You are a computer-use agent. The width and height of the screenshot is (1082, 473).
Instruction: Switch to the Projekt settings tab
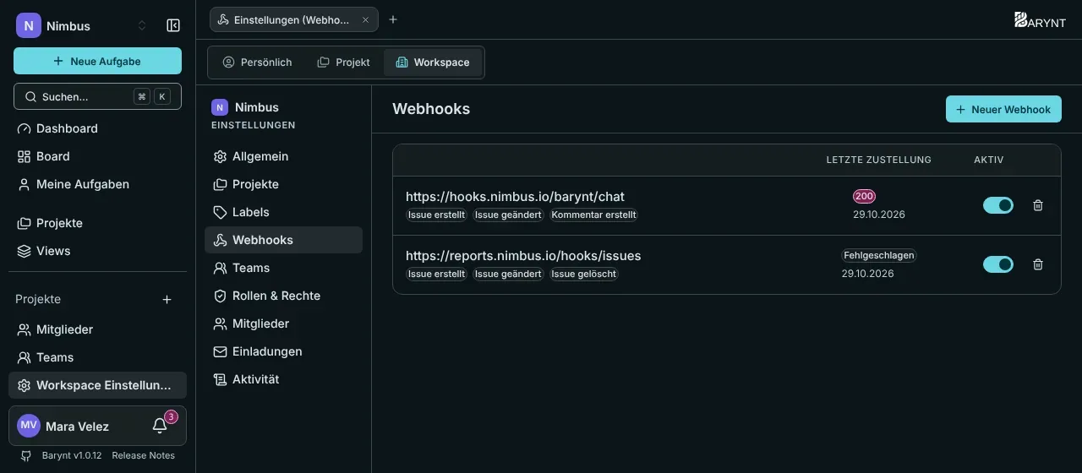343,63
